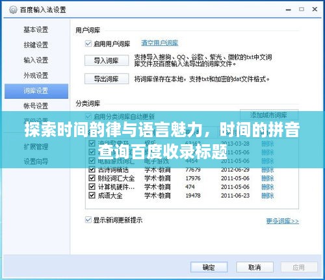Close the 百度输入法设置 dialog
The height and width of the screenshot is (280, 325).
315,9
